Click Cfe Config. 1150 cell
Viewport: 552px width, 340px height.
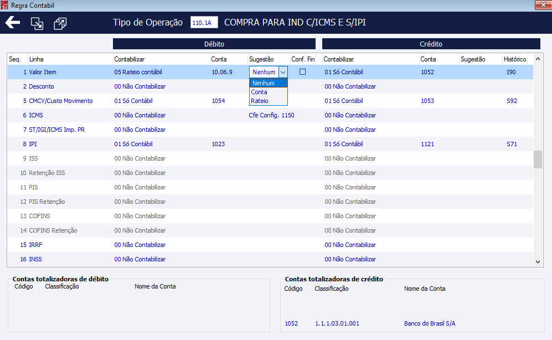tap(271, 115)
